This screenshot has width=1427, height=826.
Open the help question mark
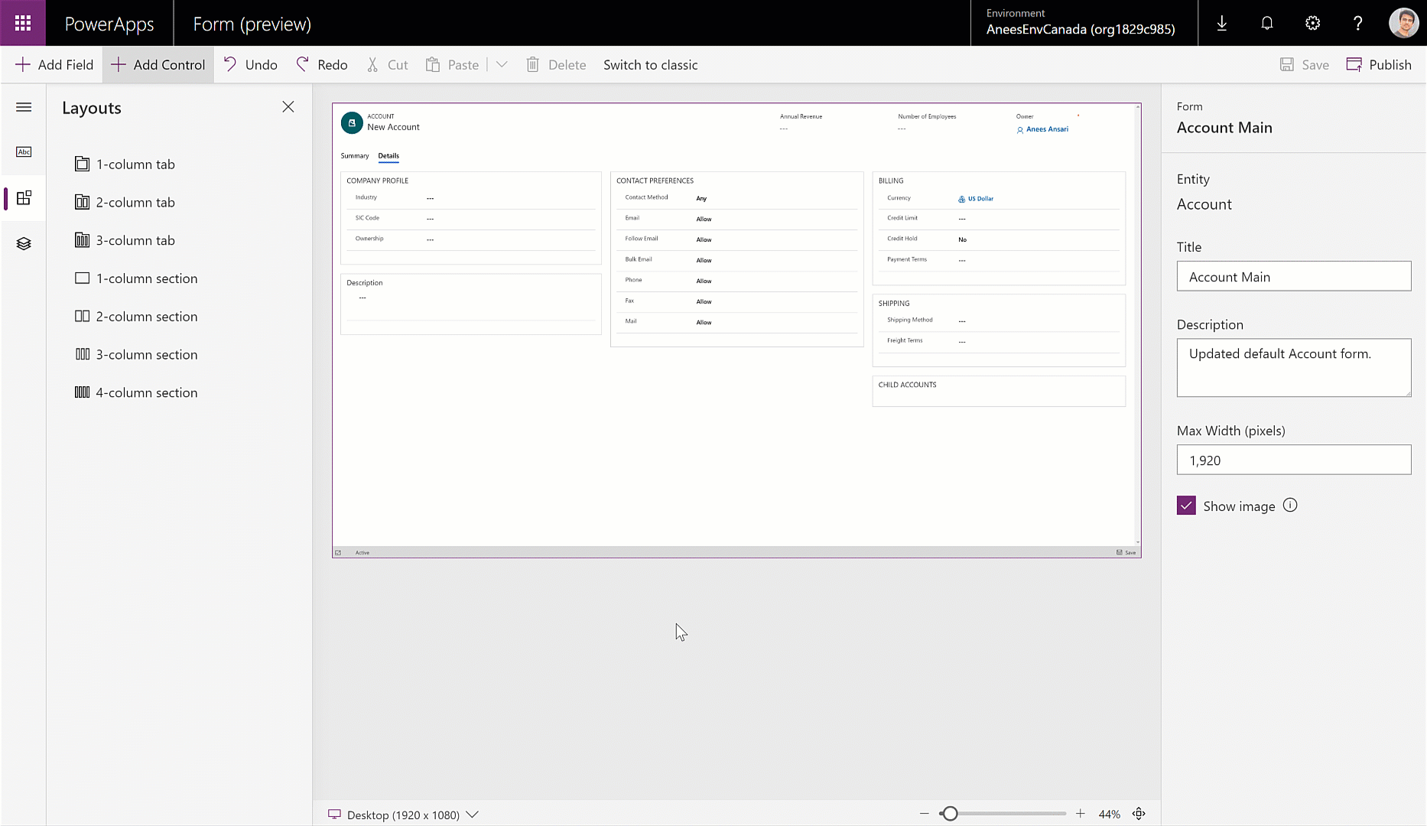1358,23
